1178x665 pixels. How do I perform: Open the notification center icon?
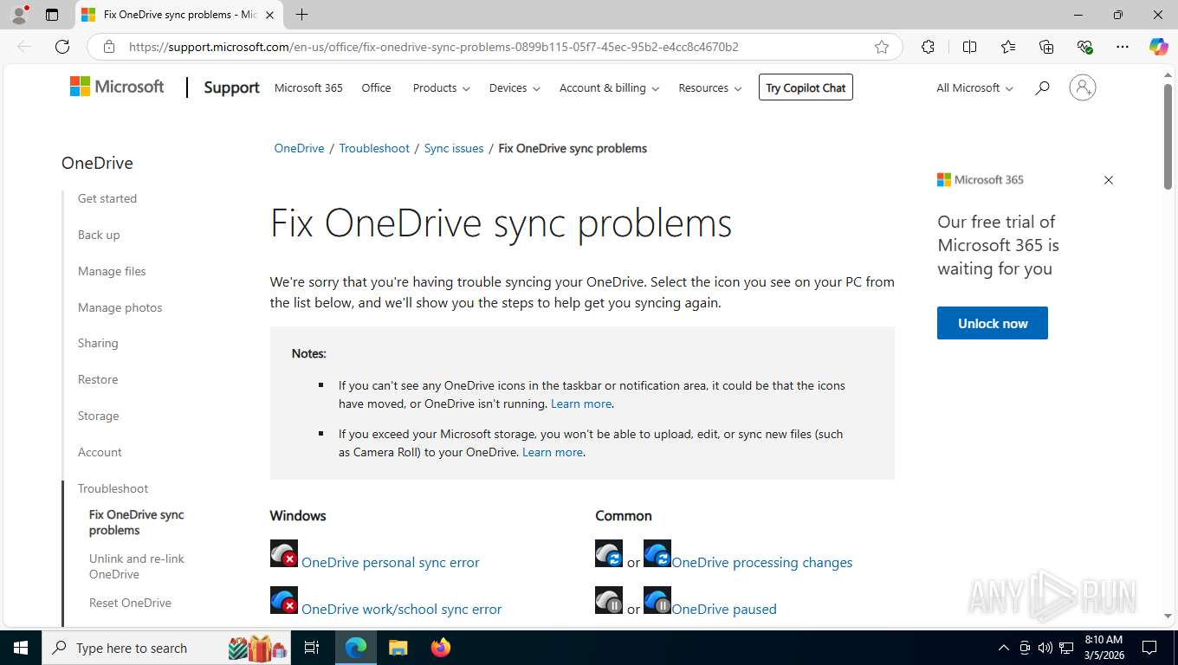coord(1149,648)
